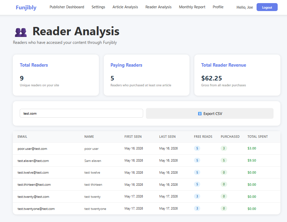Open the Publisher Dashboard page
The width and height of the screenshot is (287, 222).
67,7
